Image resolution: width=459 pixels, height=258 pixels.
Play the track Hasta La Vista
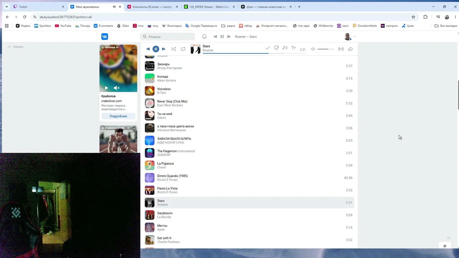point(249,190)
